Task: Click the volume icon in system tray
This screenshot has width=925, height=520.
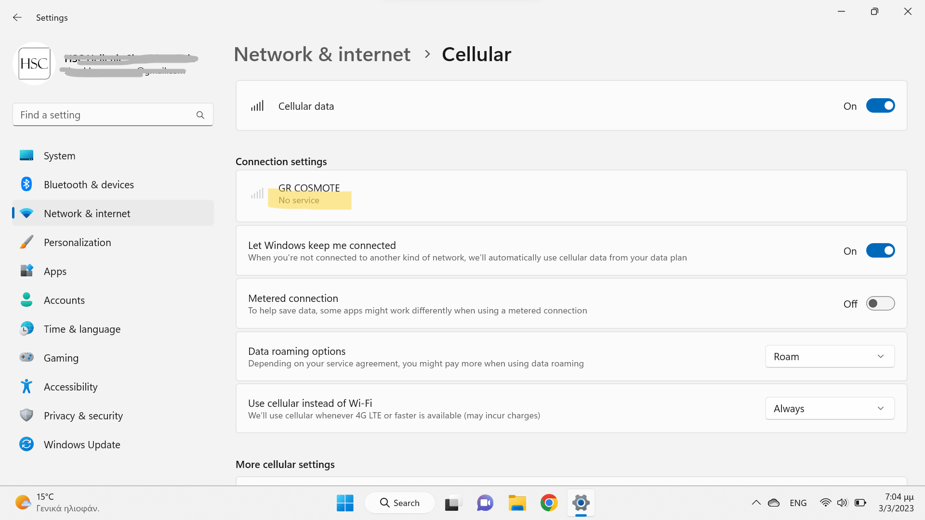Action: point(842,503)
